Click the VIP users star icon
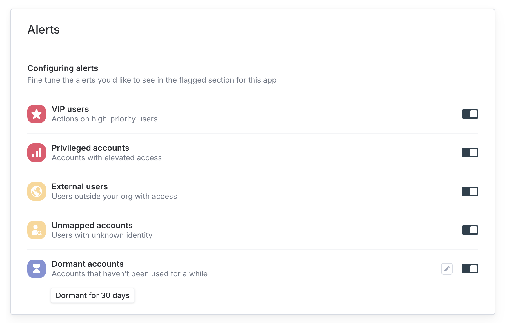509x323 pixels. pyautogui.click(x=37, y=114)
